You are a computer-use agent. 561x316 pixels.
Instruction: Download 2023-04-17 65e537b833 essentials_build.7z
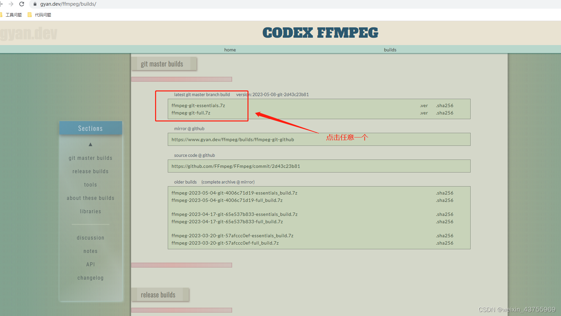tap(234, 214)
